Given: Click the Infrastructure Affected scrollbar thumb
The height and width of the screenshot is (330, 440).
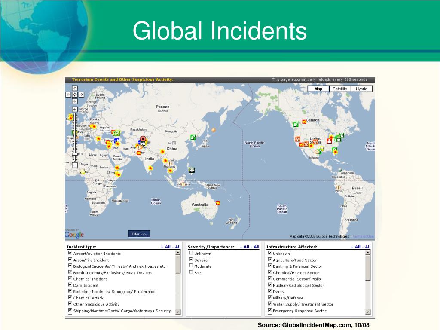Looking at the screenshot, I should 368,268.
